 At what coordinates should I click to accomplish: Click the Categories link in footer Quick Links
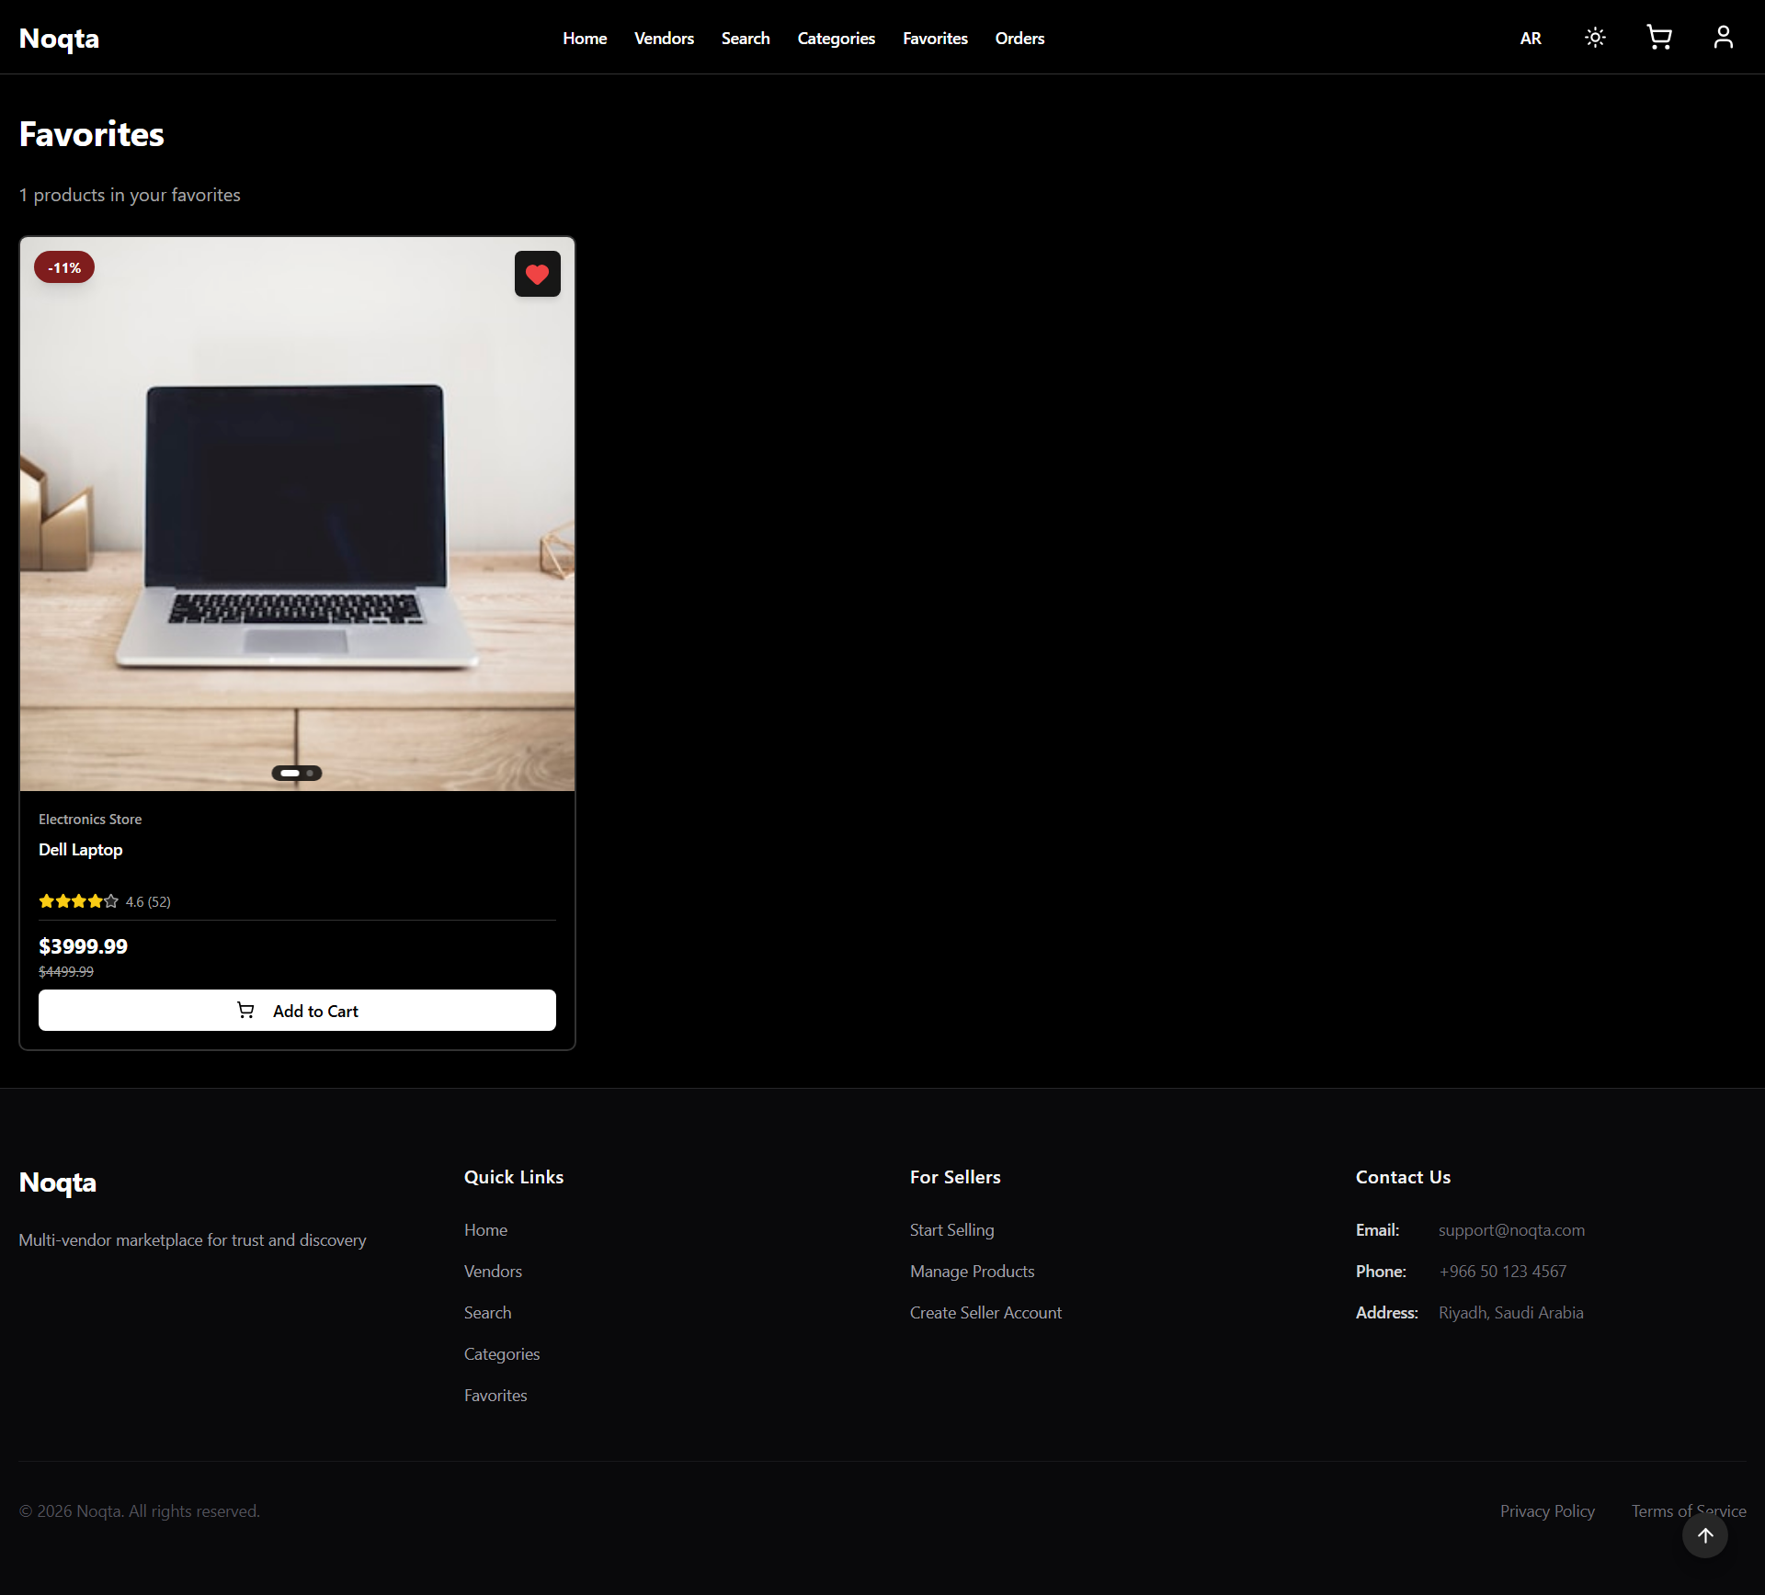[502, 1354]
